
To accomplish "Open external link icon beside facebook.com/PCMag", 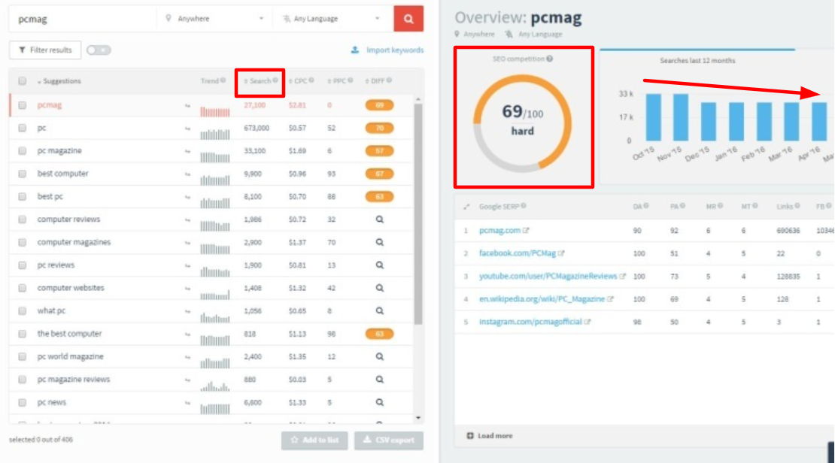I will 561,253.
